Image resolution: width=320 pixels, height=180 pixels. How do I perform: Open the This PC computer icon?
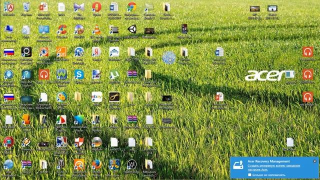point(9,29)
